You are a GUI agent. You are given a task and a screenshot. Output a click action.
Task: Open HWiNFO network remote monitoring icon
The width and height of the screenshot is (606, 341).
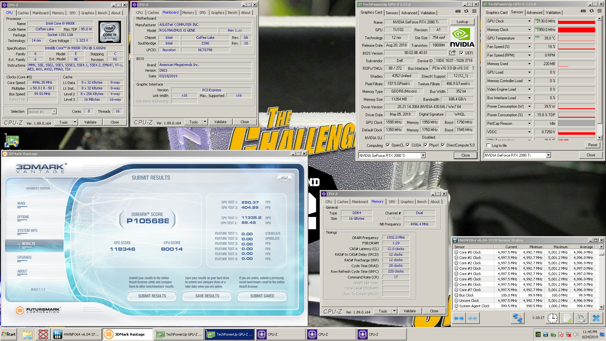(x=518, y=318)
